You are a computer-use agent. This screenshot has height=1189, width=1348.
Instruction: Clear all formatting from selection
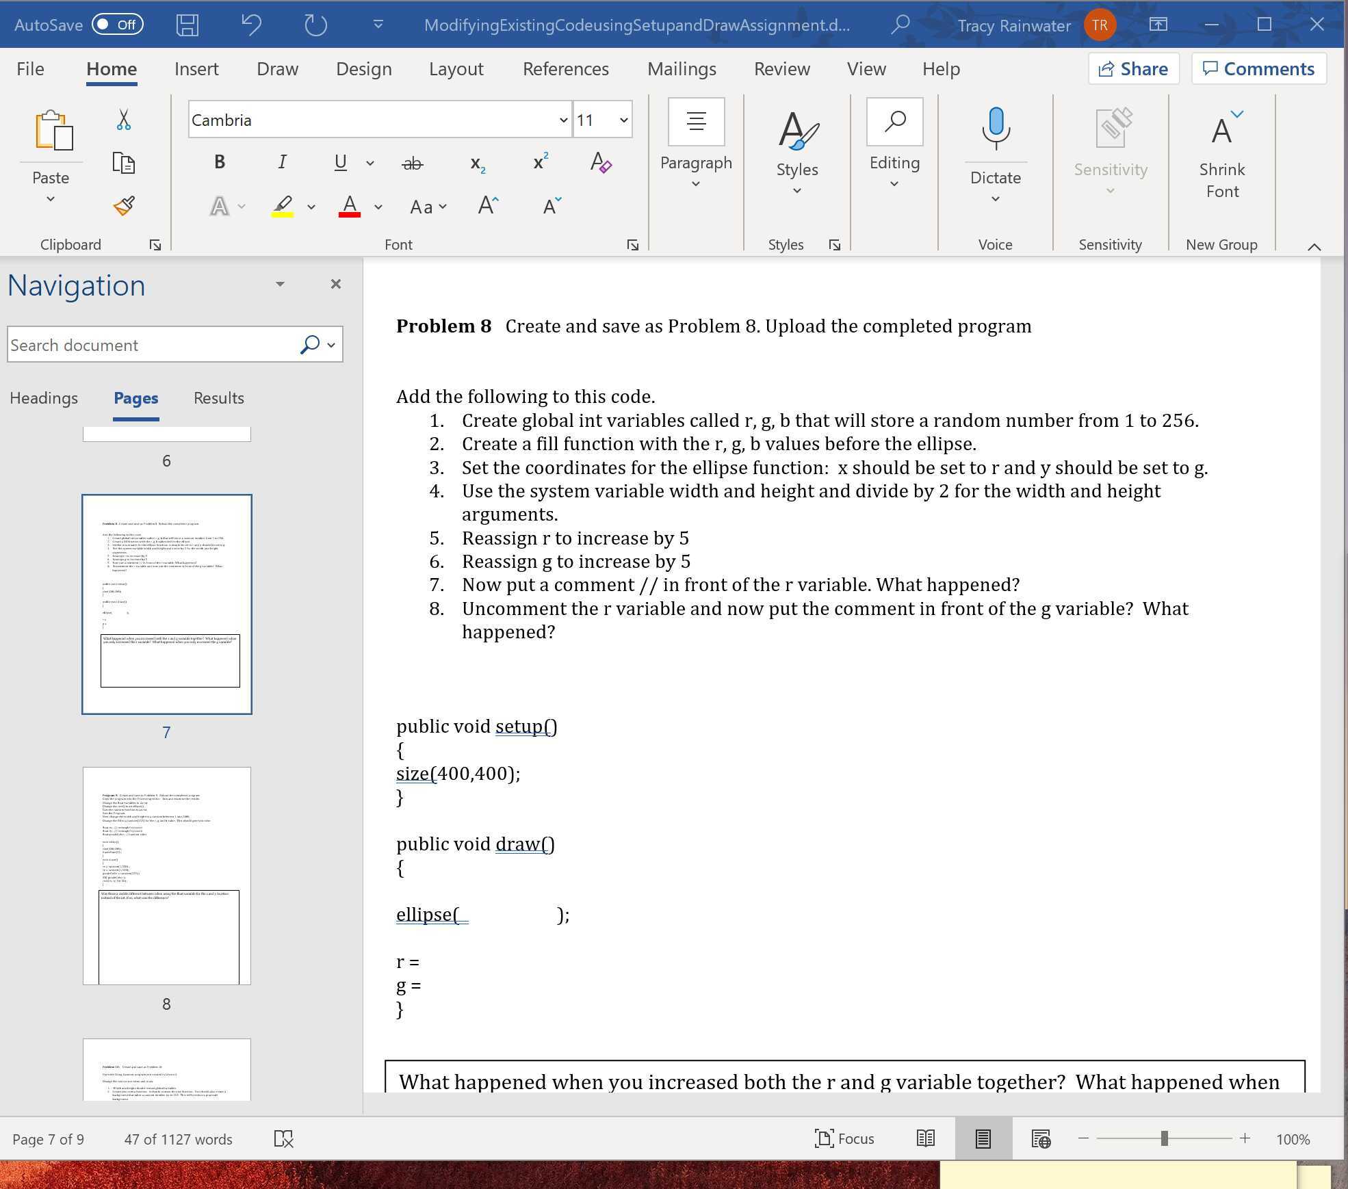tap(601, 163)
